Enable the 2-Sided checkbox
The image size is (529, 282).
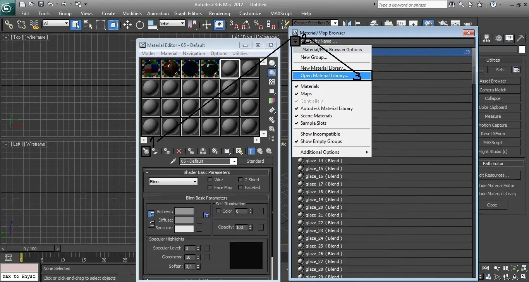pos(240,180)
